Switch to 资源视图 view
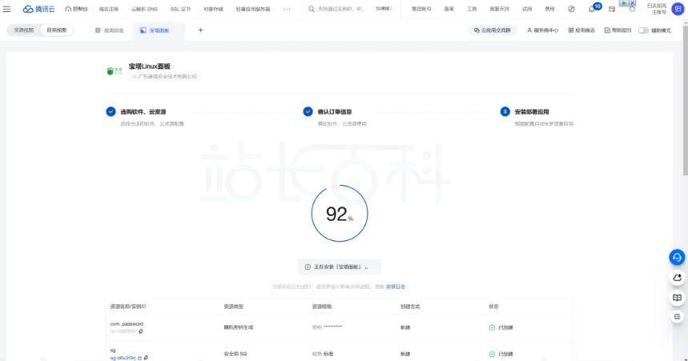The image size is (688, 361). tap(25, 30)
